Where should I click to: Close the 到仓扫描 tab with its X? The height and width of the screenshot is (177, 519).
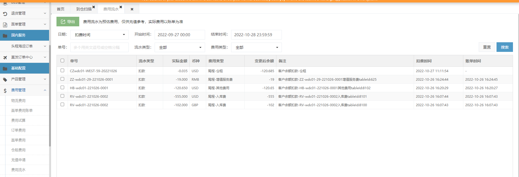[x=93, y=7]
